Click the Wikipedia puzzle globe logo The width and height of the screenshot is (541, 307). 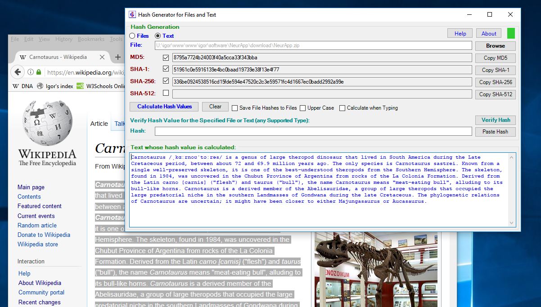pyautogui.click(x=47, y=129)
